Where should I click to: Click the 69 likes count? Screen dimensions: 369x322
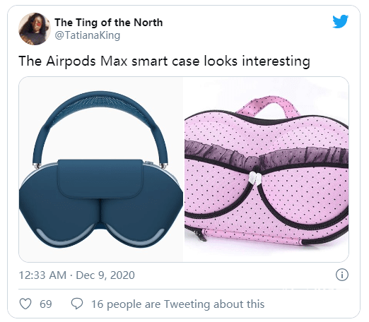46,304
